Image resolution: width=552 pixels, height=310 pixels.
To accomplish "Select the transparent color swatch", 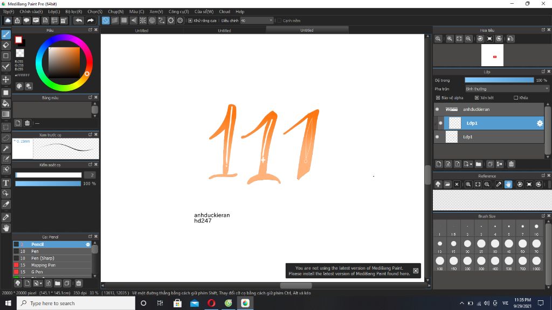I will [x=20, y=53].
